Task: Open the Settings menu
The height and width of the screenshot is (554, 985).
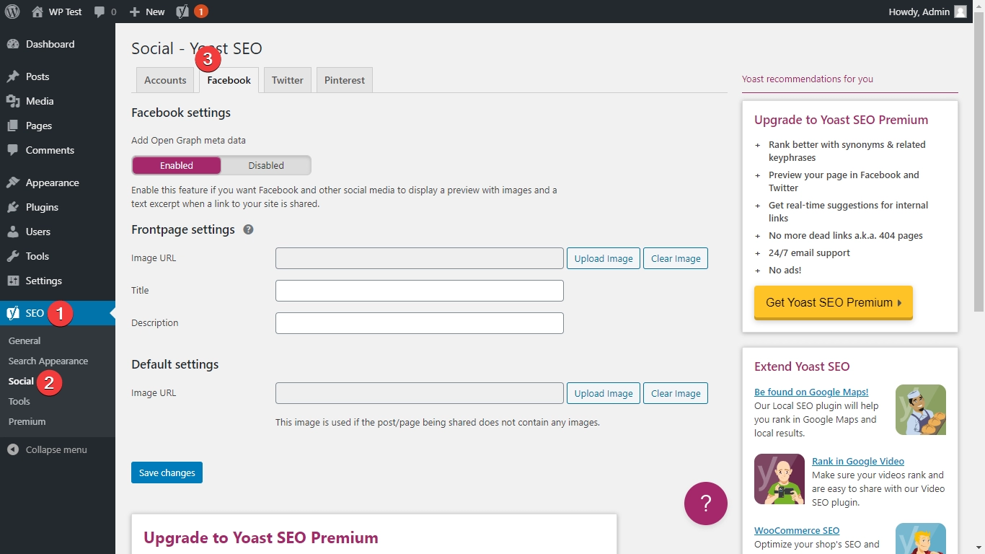Action: tap(58, 281)
